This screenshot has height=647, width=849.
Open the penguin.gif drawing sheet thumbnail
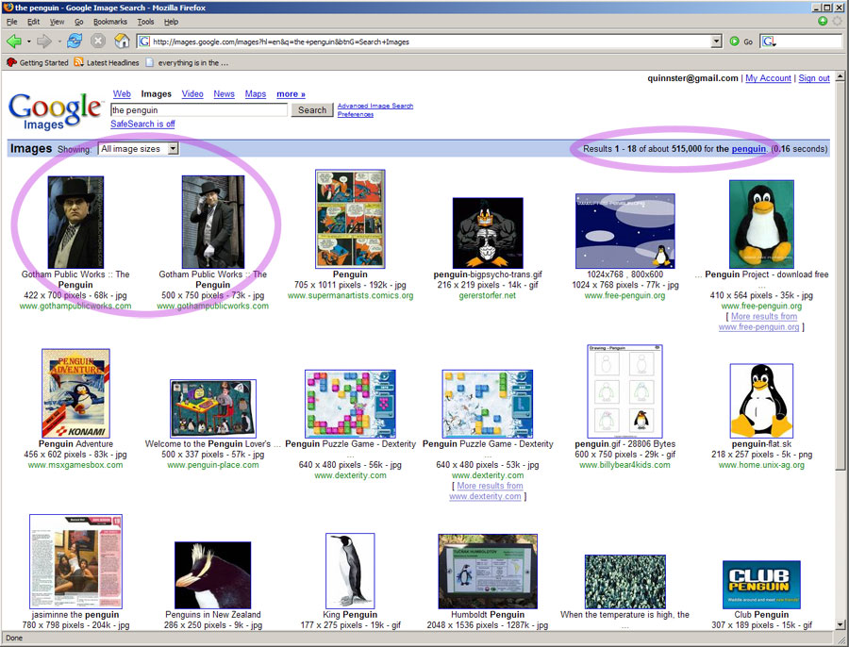click(x=624, y=391)
